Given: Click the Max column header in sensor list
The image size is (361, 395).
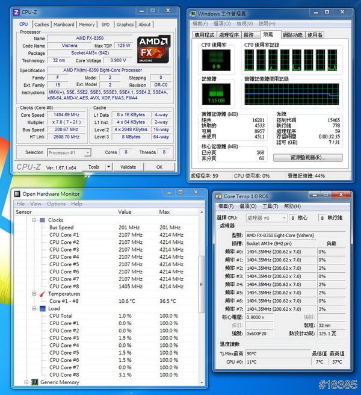Looking at the screenshot, I should click(164, 212).
